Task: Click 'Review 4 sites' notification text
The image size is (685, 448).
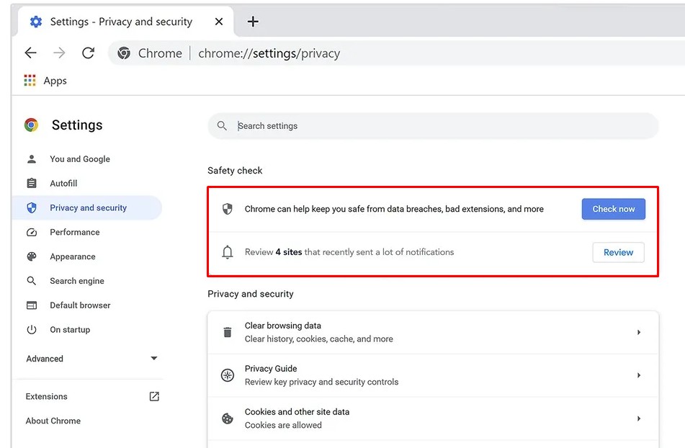Action: (349, 252)
